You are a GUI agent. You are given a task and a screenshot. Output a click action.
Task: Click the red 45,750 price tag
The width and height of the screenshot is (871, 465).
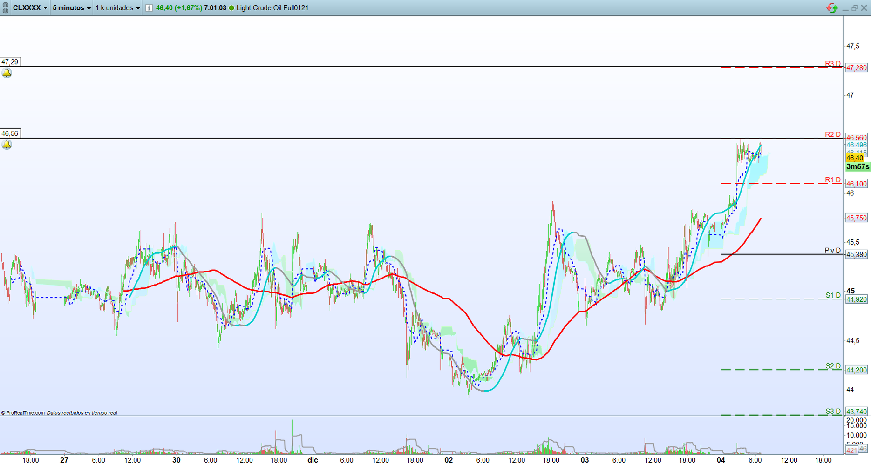click(x=857, y=218)
